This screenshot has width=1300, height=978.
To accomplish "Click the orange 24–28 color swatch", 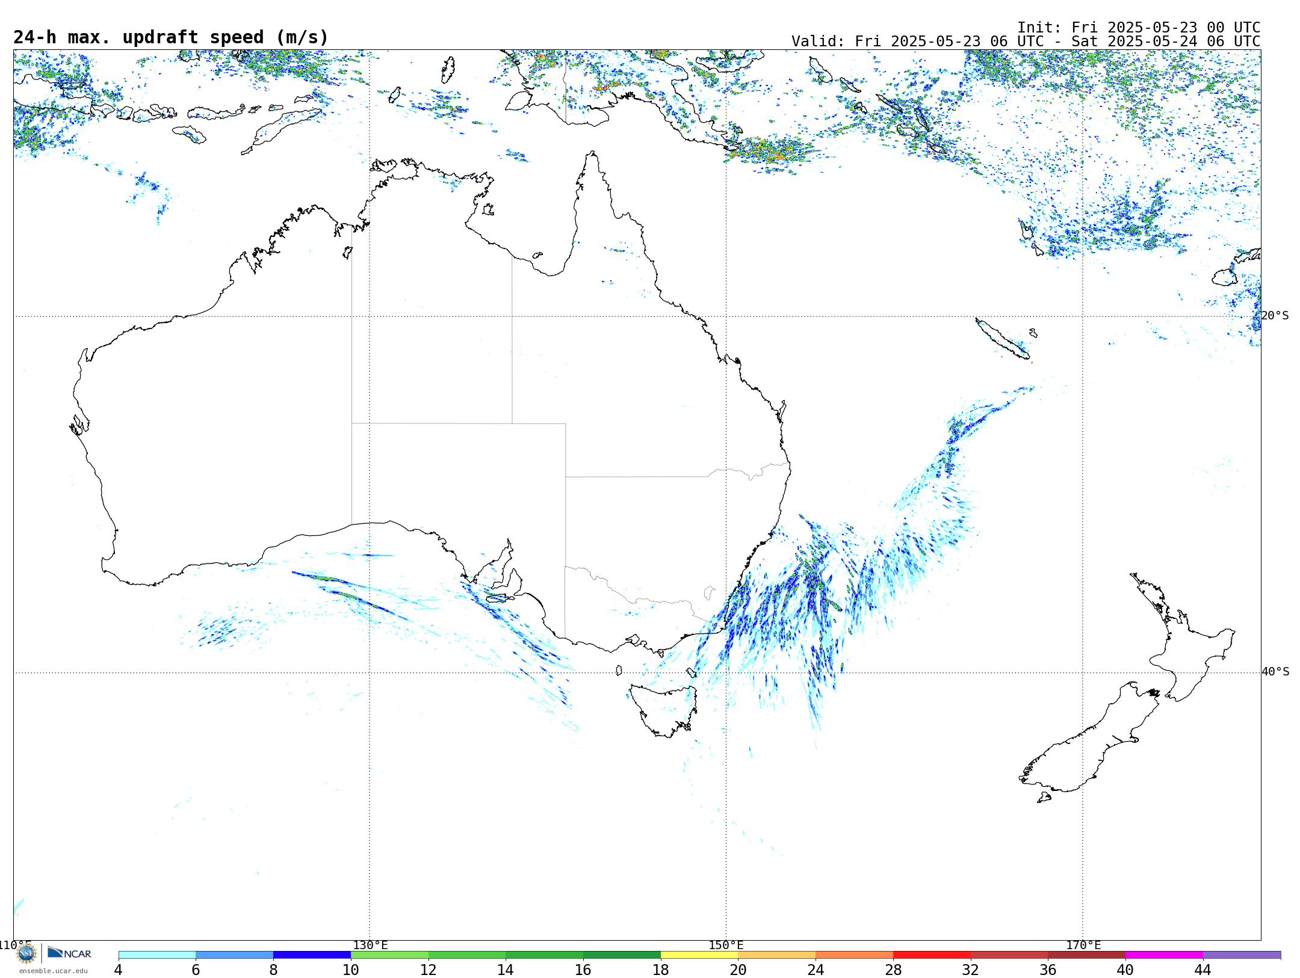I will [855, 955].
